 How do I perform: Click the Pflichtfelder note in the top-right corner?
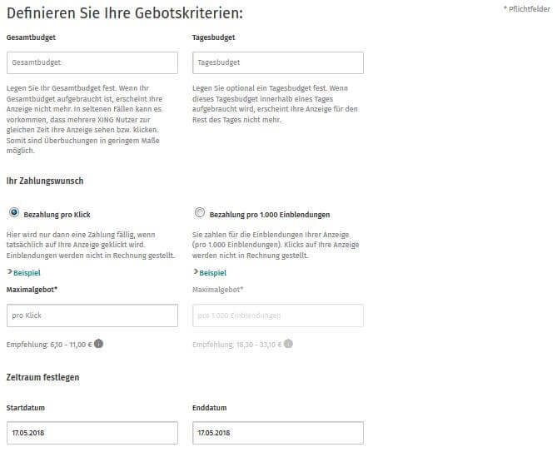point(527,9)
